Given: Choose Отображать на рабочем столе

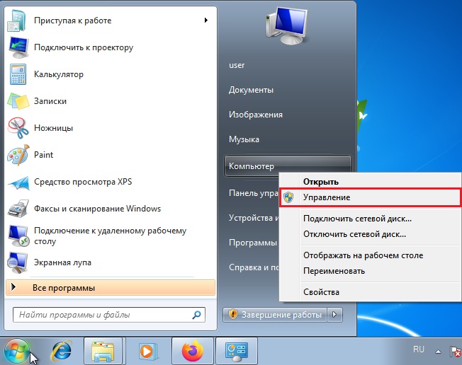Looking at the screenshot, I should (x=370, y=255).
